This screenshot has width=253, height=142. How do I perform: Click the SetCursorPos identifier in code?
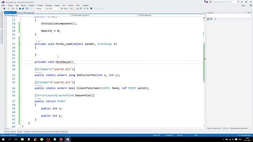(x=86, y=75)
